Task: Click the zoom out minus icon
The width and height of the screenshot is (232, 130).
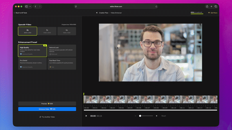Action: (x=135, y=116)
